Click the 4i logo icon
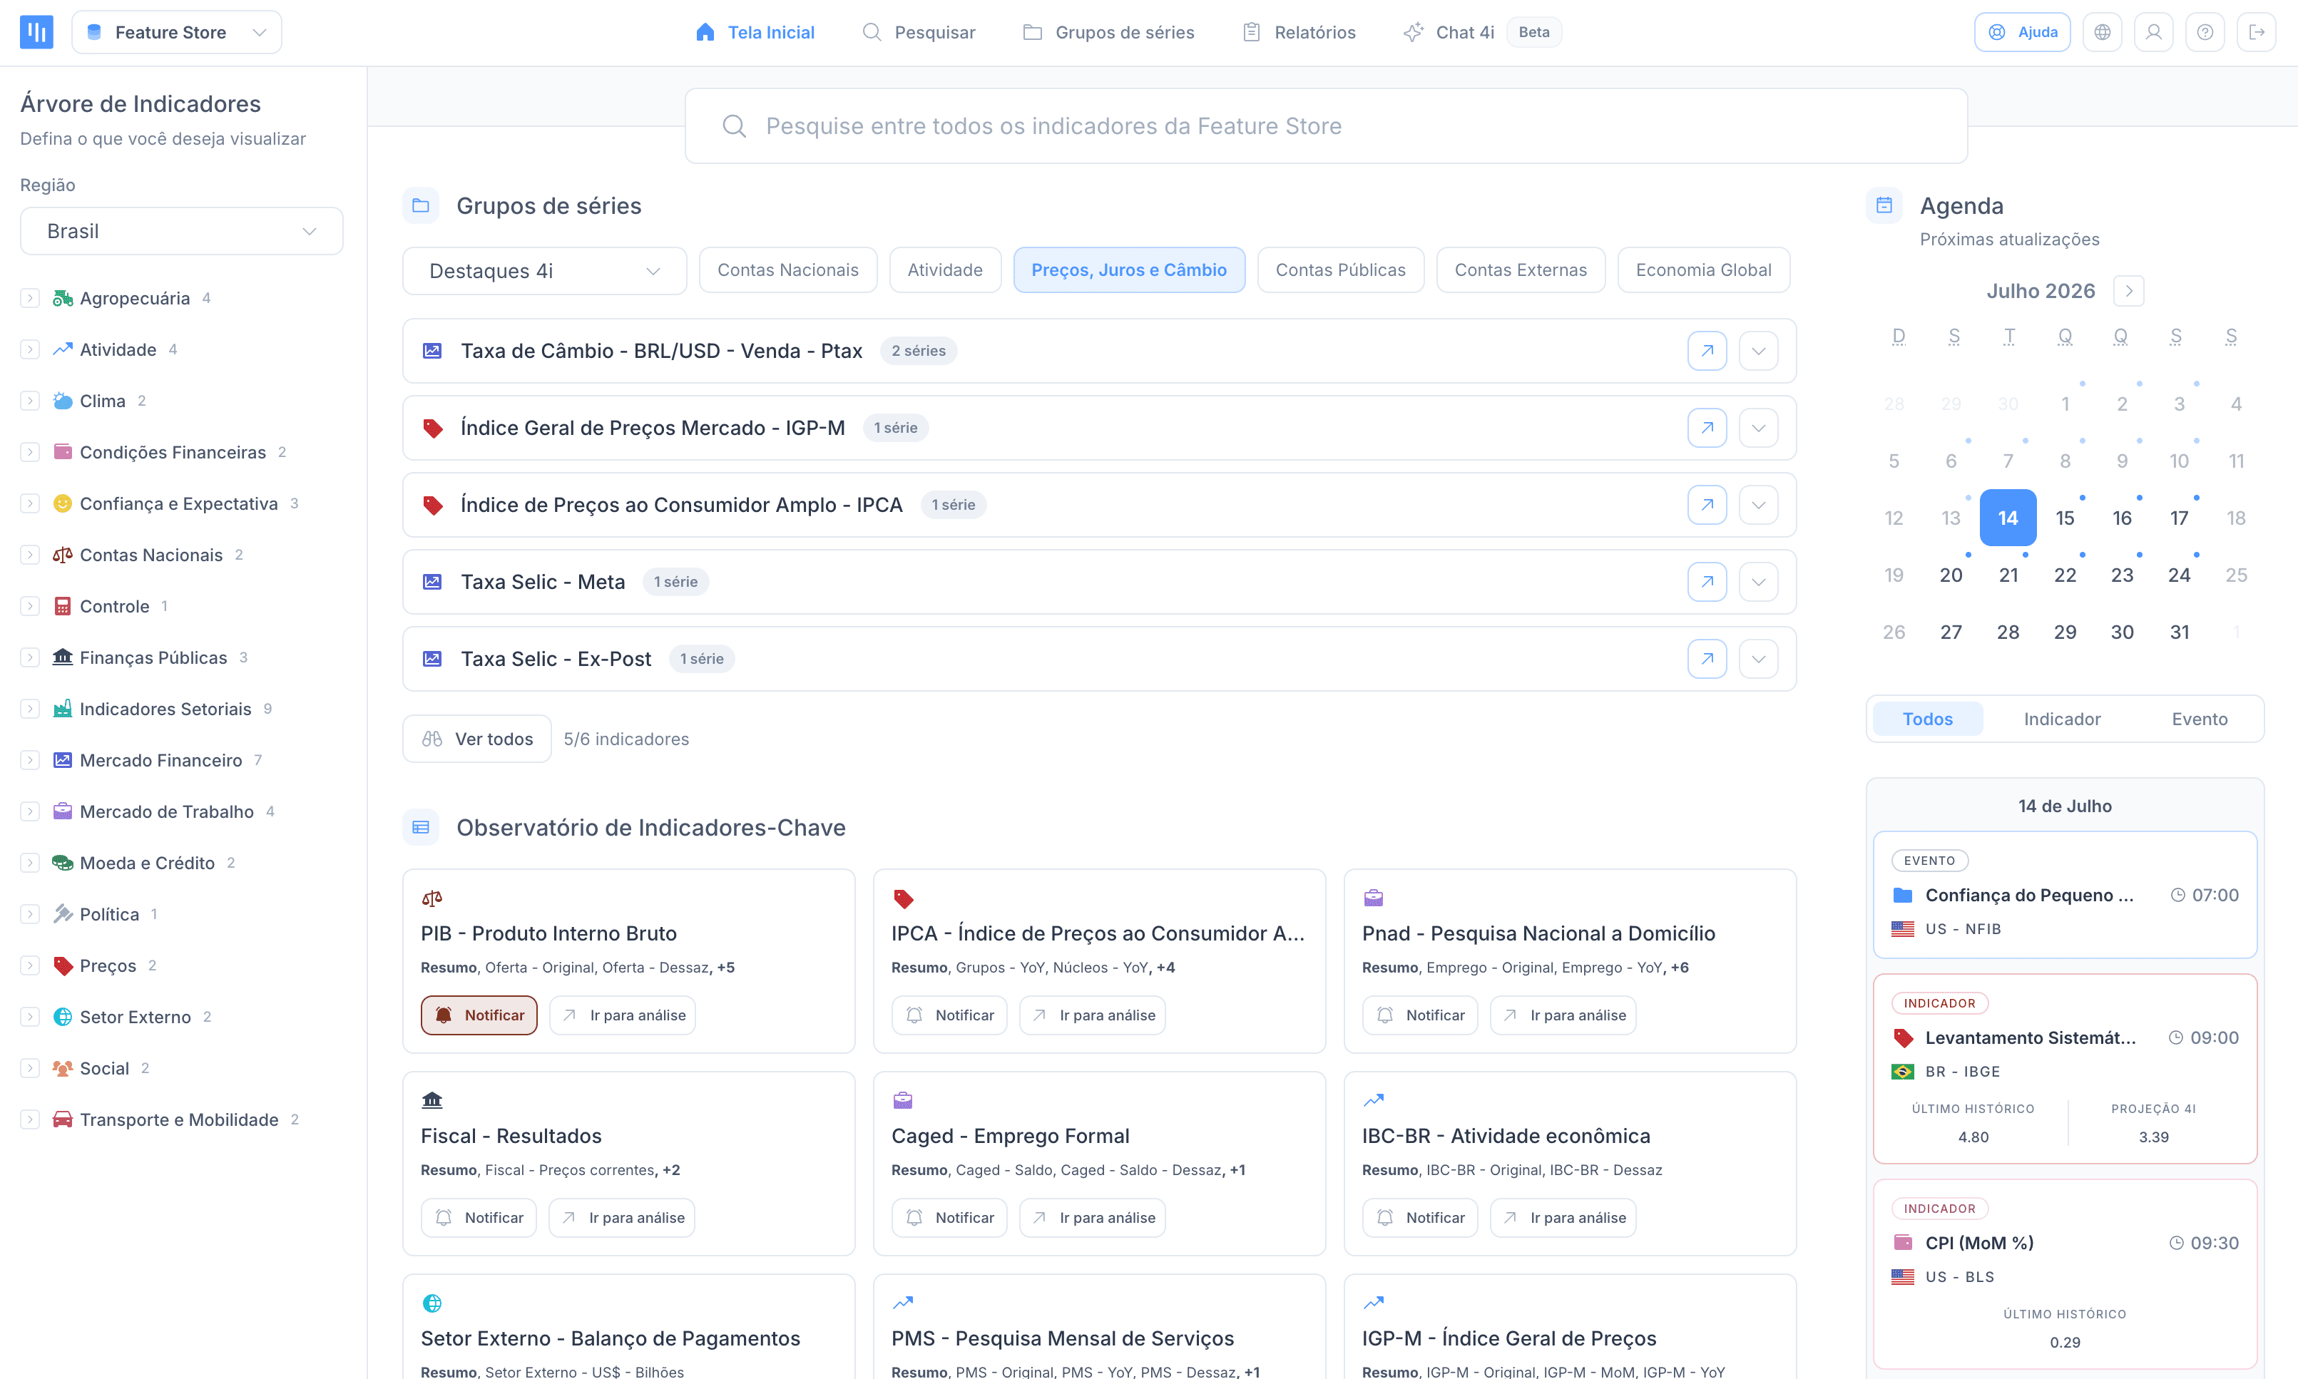The image size is (2298, 1379). click(x=36, y=33)
